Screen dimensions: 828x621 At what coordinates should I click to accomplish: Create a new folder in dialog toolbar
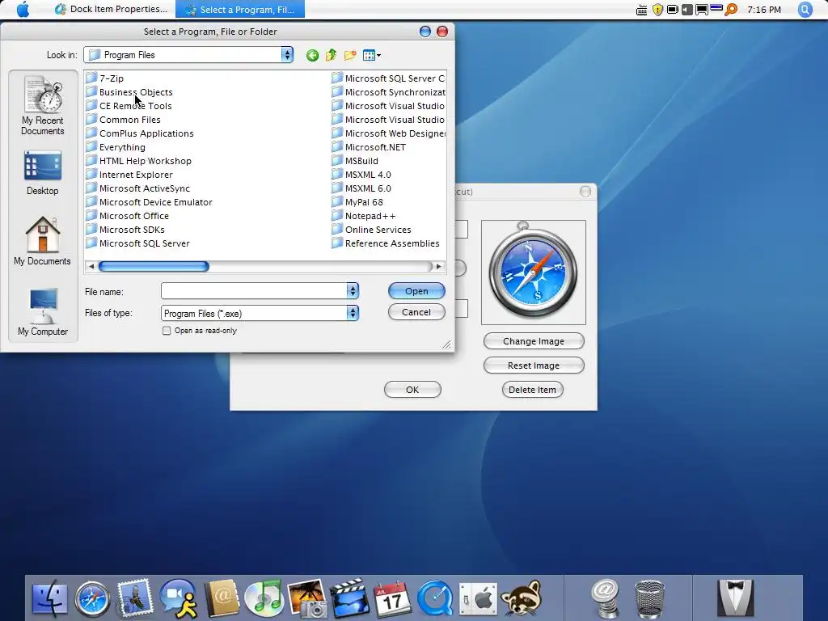tap(350, 55)
